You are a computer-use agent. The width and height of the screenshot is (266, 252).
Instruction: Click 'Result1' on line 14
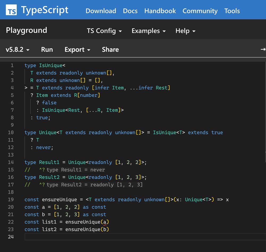click(49, 162)
